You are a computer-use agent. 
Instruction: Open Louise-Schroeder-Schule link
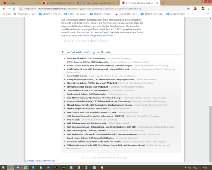[98, 102]
